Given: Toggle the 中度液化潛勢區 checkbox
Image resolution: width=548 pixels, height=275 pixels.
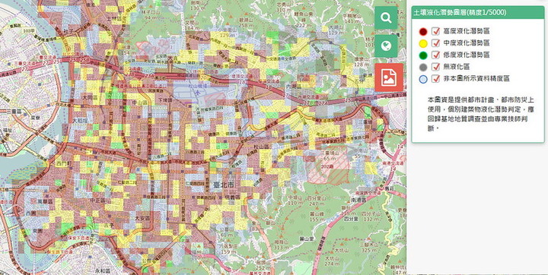Looking at the screenshot, I should 435,43.
